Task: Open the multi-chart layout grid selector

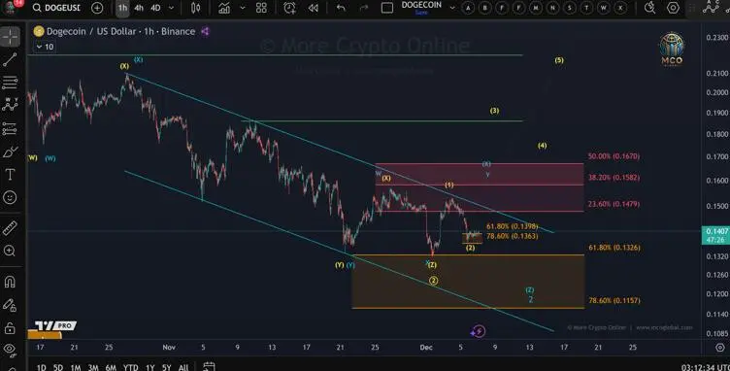Action: [262, 8]
